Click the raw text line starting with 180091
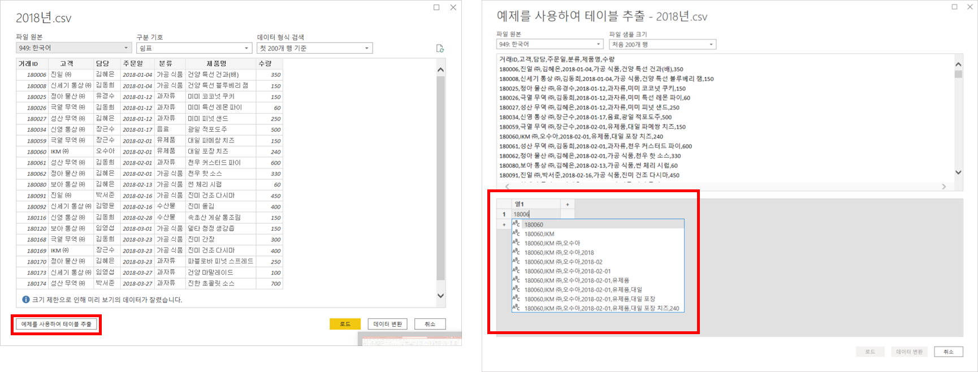The height and width of the screenshot is (372, 978). click(589, 175)
